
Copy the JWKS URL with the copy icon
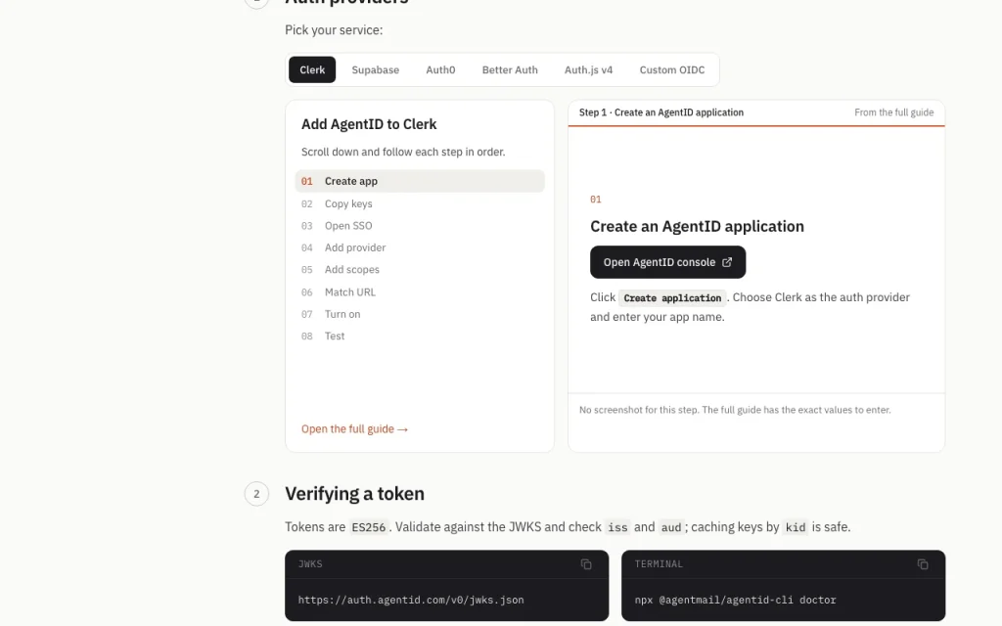586,564
